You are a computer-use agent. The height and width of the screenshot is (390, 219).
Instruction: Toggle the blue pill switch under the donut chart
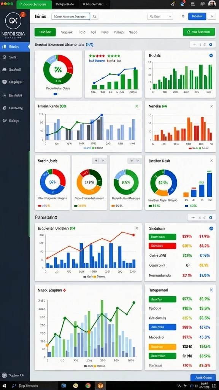click(x=56, y=94)
